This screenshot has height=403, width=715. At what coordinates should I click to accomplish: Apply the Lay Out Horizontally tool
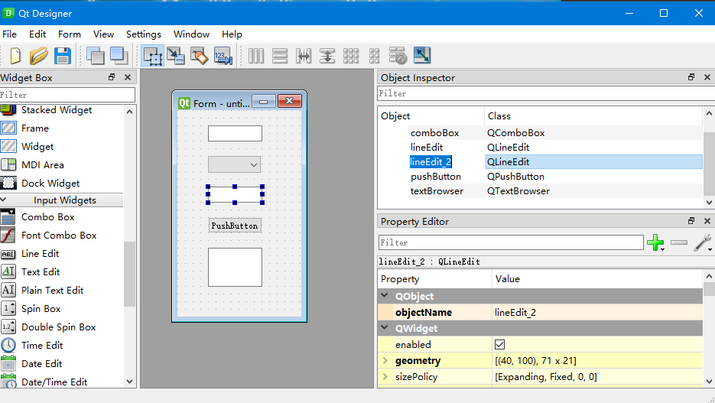pyautogui.click(x=256, y=56)
